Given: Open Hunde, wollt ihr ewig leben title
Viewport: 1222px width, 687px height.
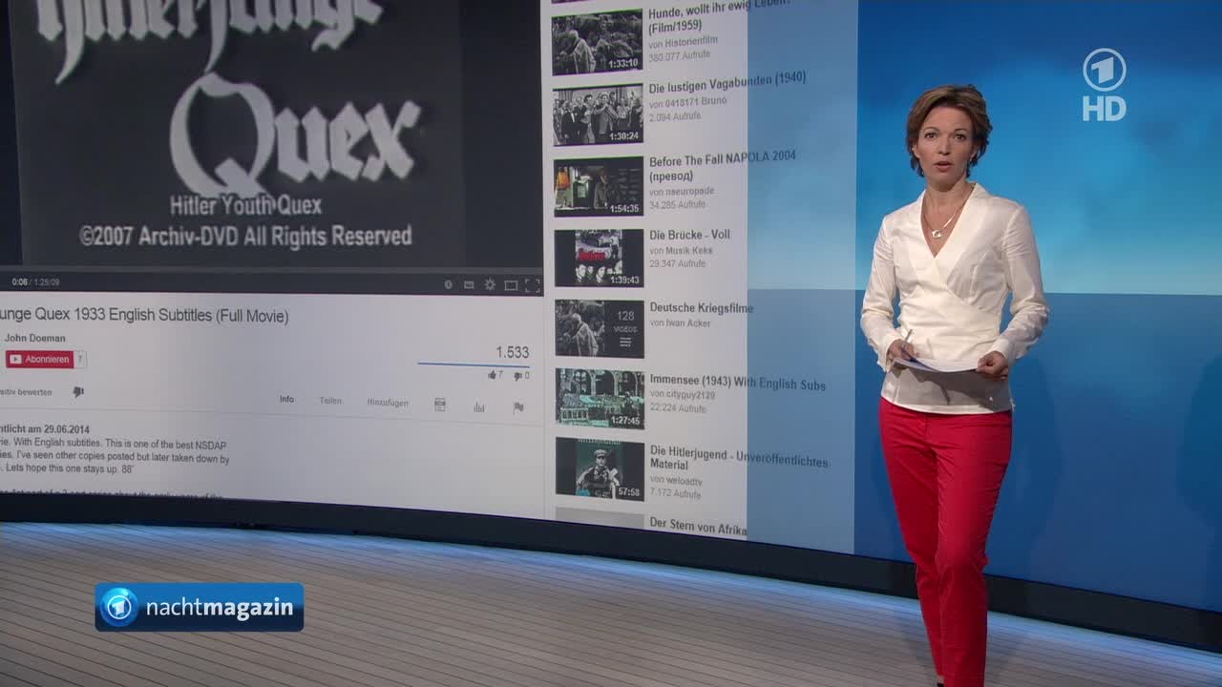Looking at the screenshot, I should pyautogui.click(x=718, y=19).
